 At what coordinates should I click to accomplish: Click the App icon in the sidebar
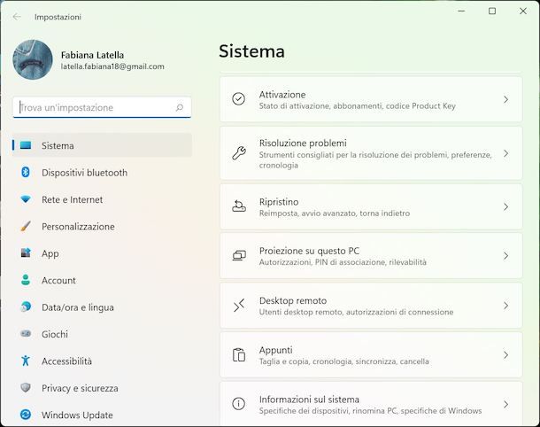pyautogui.click(x=26, y=253)
